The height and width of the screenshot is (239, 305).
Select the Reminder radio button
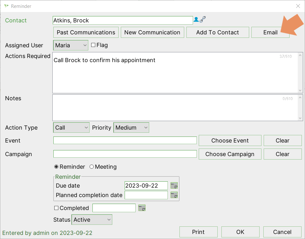[x=56, y=167]
